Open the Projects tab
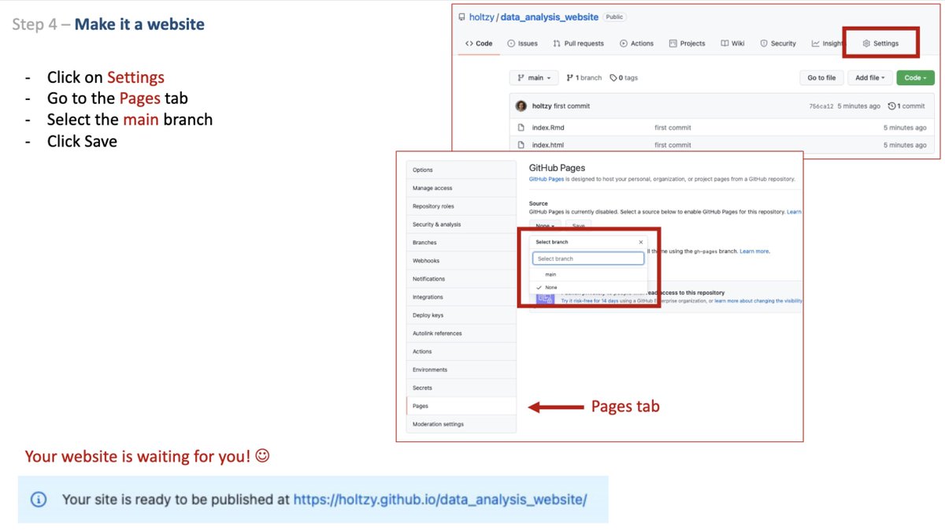 click(687, 43)
